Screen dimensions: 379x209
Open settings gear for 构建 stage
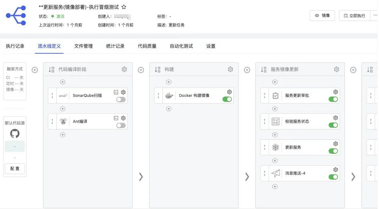click(x=230, y=69)
